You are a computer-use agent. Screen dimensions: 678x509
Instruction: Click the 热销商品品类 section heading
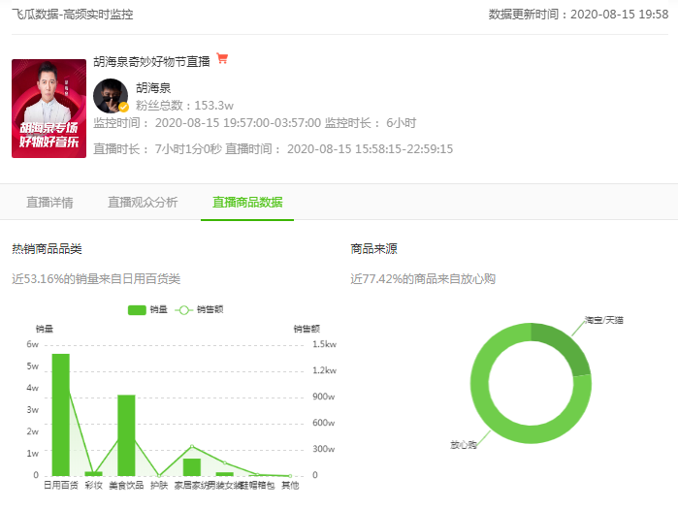tap(47, 249)
